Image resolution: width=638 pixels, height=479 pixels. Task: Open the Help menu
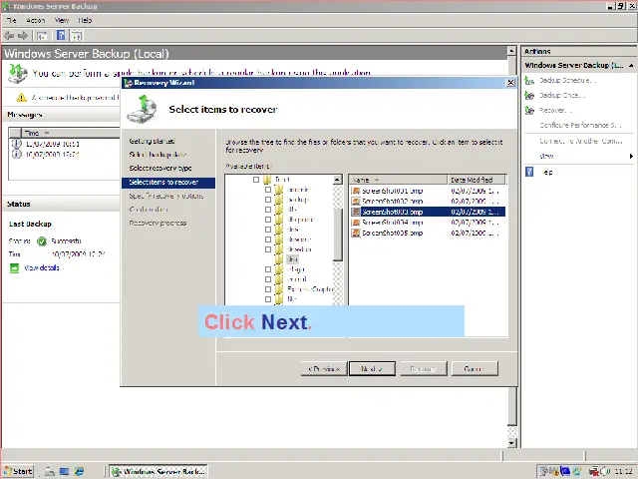[x=85, y=20]
